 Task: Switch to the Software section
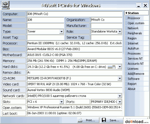click(137, 79)
